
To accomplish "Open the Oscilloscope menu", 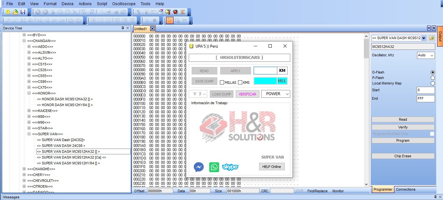I will (x=124, y=4).
